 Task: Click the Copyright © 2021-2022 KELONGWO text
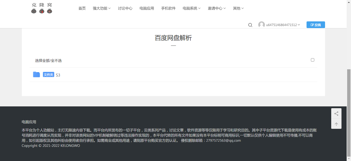coord(51,146)
